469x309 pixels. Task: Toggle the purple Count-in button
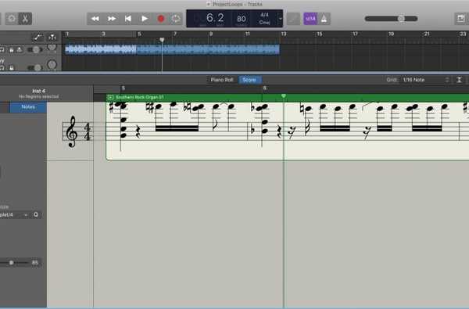310,19
